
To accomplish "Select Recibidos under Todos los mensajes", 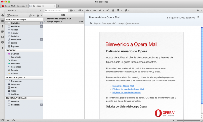I will [x=24, y=26].
